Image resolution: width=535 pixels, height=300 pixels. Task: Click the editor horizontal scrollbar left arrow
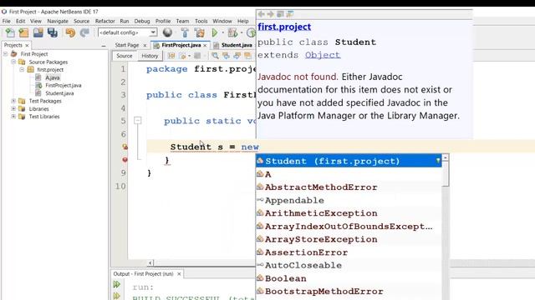(150, 262)
